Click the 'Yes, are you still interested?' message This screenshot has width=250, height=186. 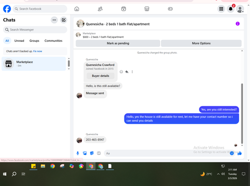pyautogui.click(x=219, y=110)
